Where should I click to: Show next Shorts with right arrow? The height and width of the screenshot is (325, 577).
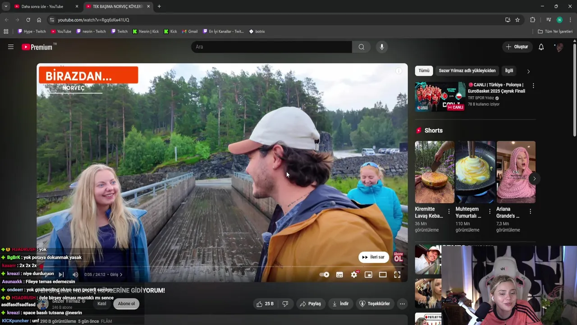(x=534, y=179)
